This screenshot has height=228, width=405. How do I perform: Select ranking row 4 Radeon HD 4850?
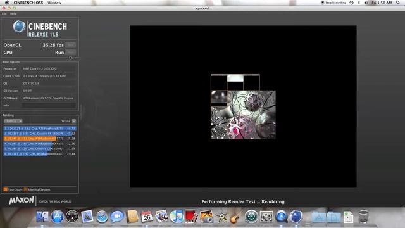[40, 144]
